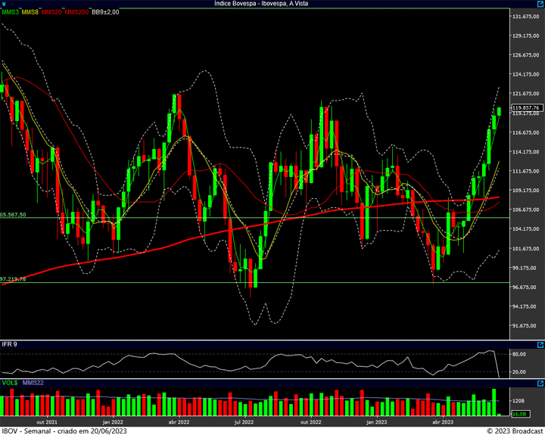Click the BB9±2,00 Bollinger Bands label

(x=105, y=12)
